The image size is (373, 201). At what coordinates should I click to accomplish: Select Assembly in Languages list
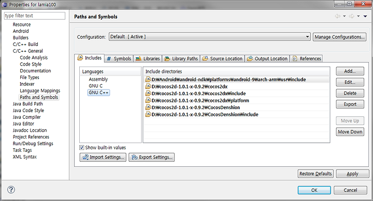point(98,79)
